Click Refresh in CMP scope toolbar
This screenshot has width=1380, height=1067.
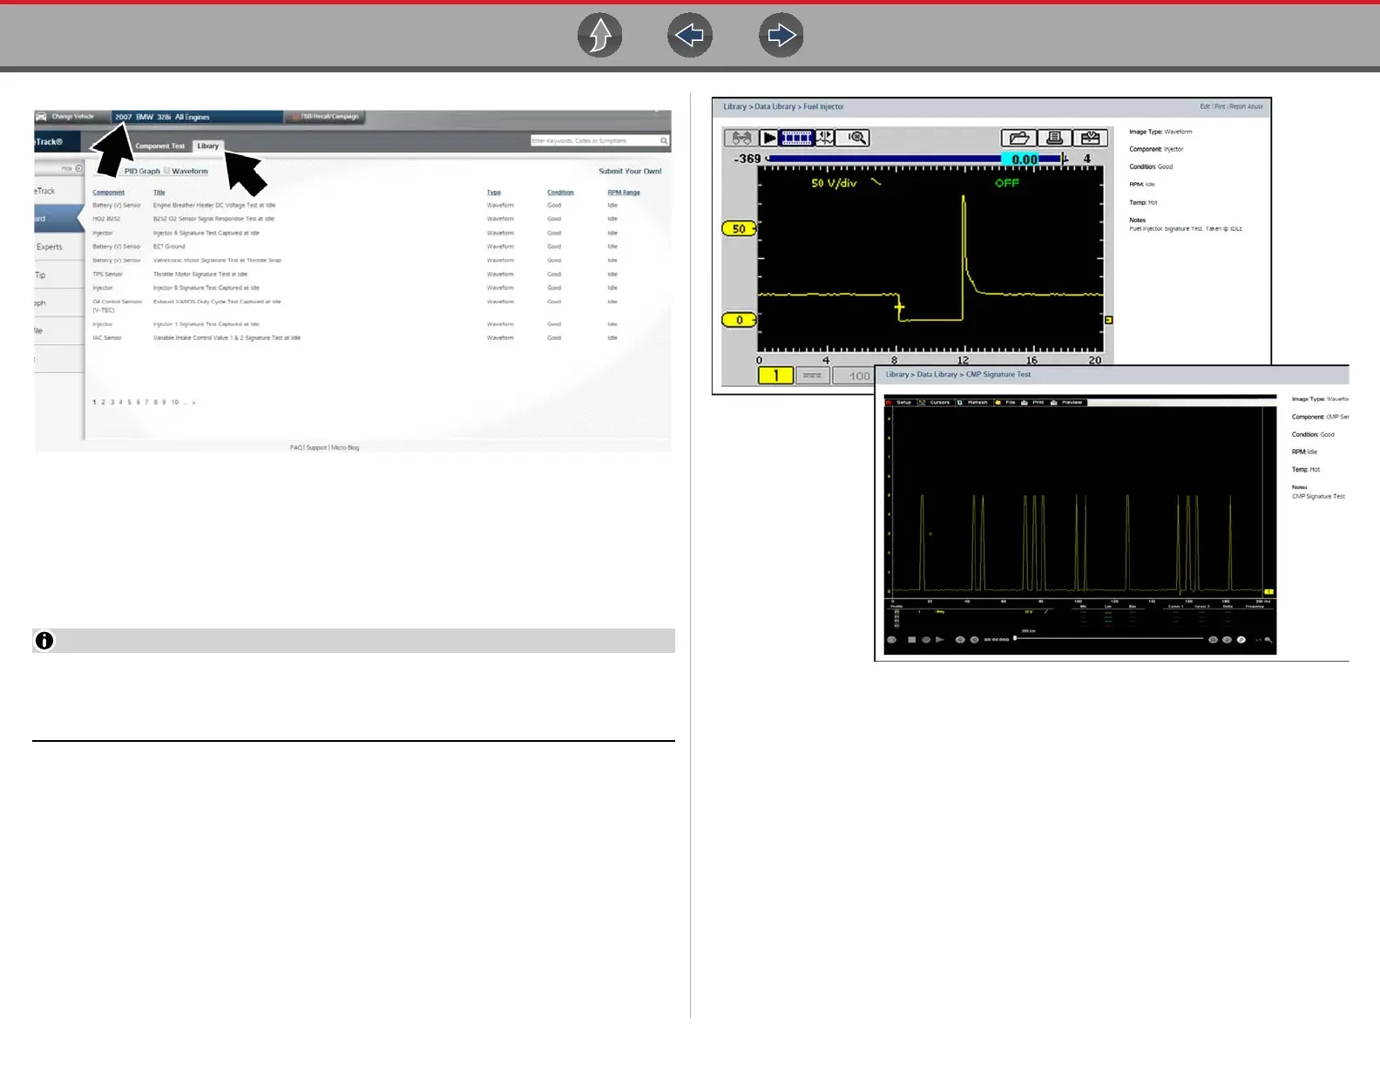(977, 403)
